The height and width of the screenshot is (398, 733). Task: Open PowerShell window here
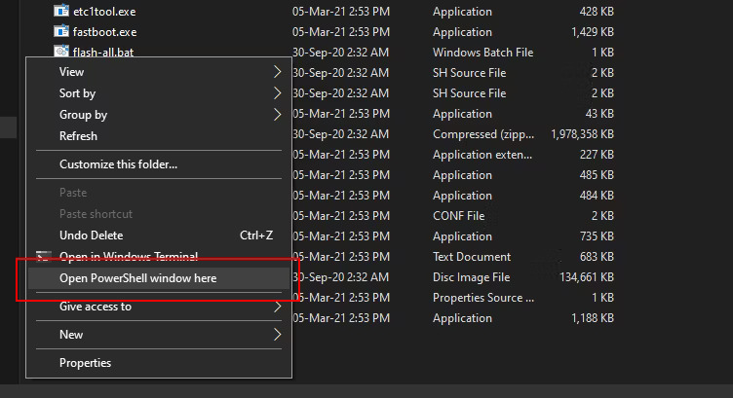pyautogui.click(x=137, y=278)
